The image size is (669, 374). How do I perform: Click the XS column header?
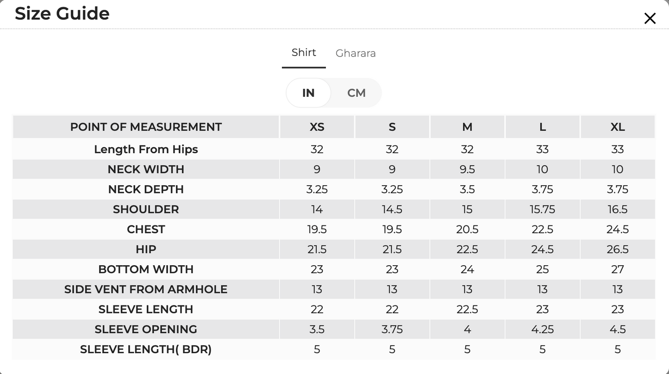pos(317,127)
